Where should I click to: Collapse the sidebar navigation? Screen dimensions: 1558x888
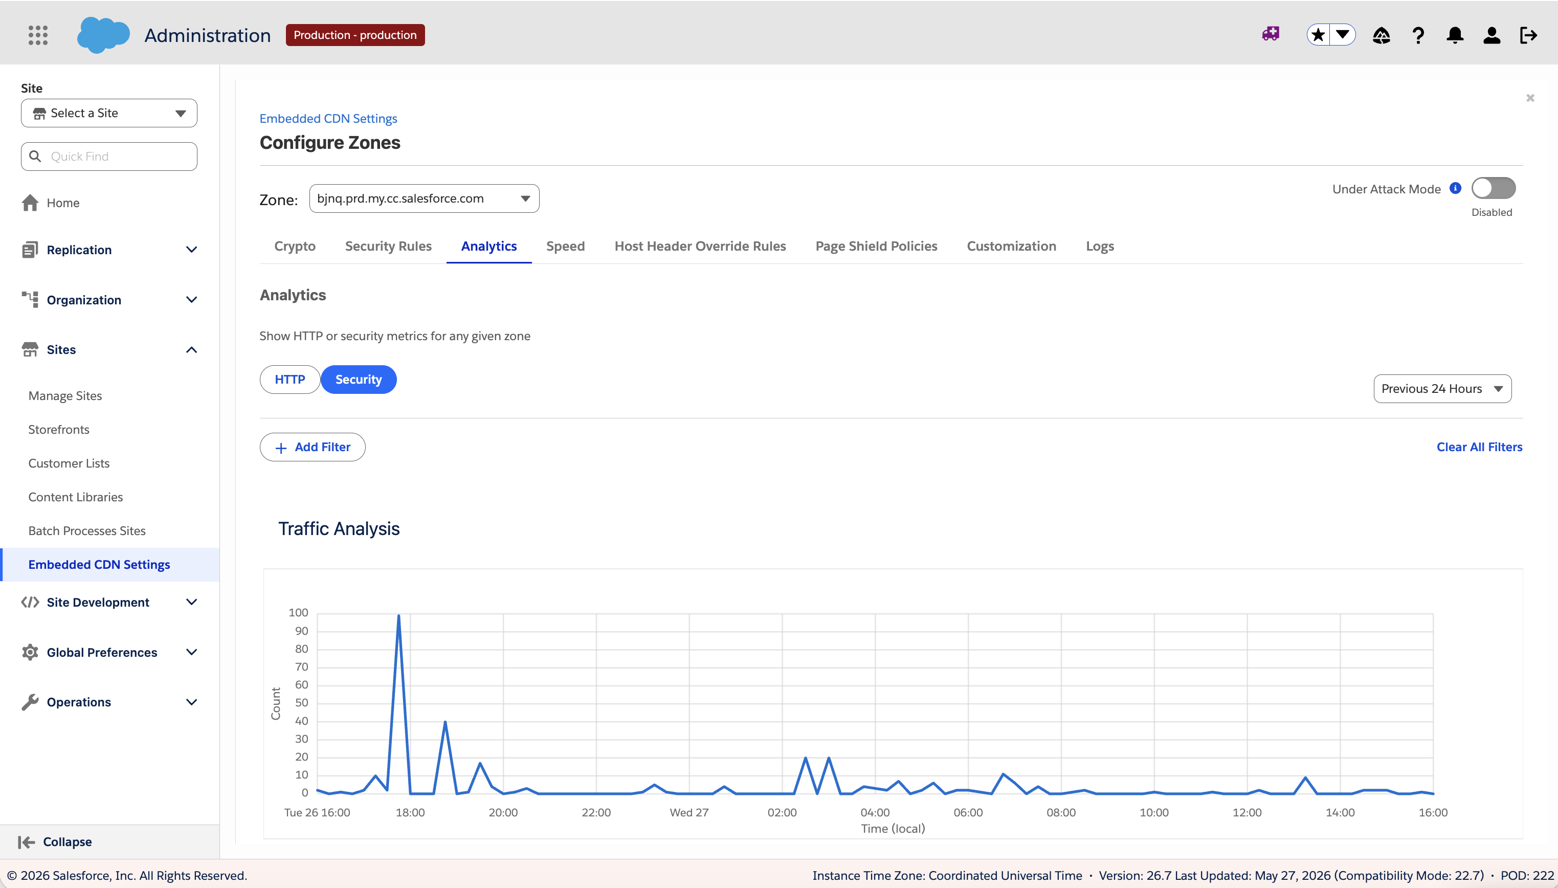pyautogui.click(x=55, y=841)
